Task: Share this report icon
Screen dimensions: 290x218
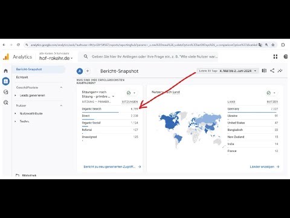Action: point(272,71)
